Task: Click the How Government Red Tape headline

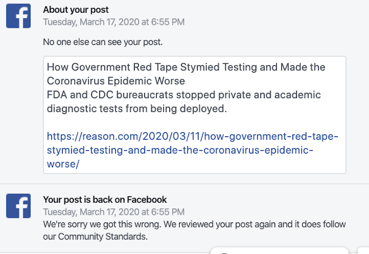Action: [186, 67]
